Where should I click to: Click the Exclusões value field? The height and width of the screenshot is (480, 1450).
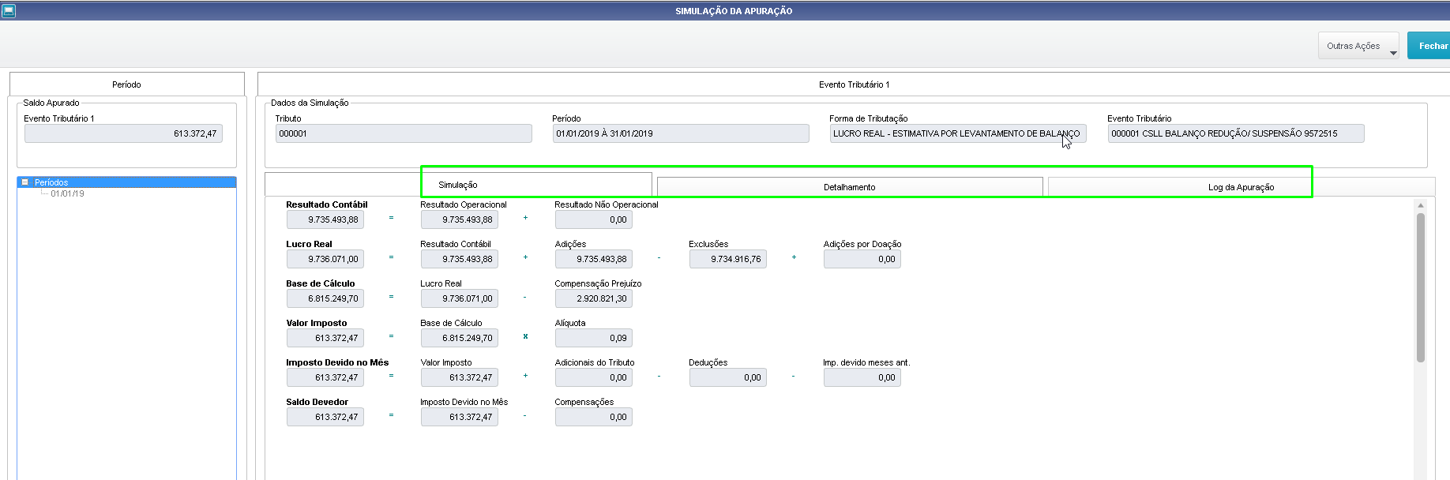(x=728, y=259)
